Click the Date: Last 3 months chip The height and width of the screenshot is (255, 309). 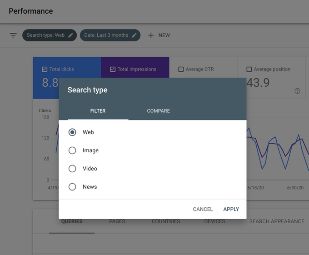click(107, 35)
